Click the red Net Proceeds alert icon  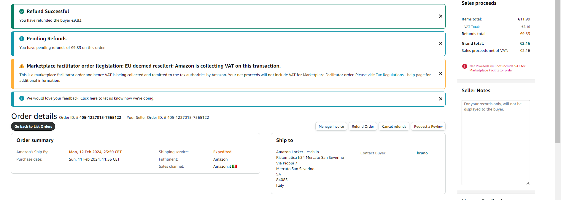pyautogui.click(x=465, y=66)
